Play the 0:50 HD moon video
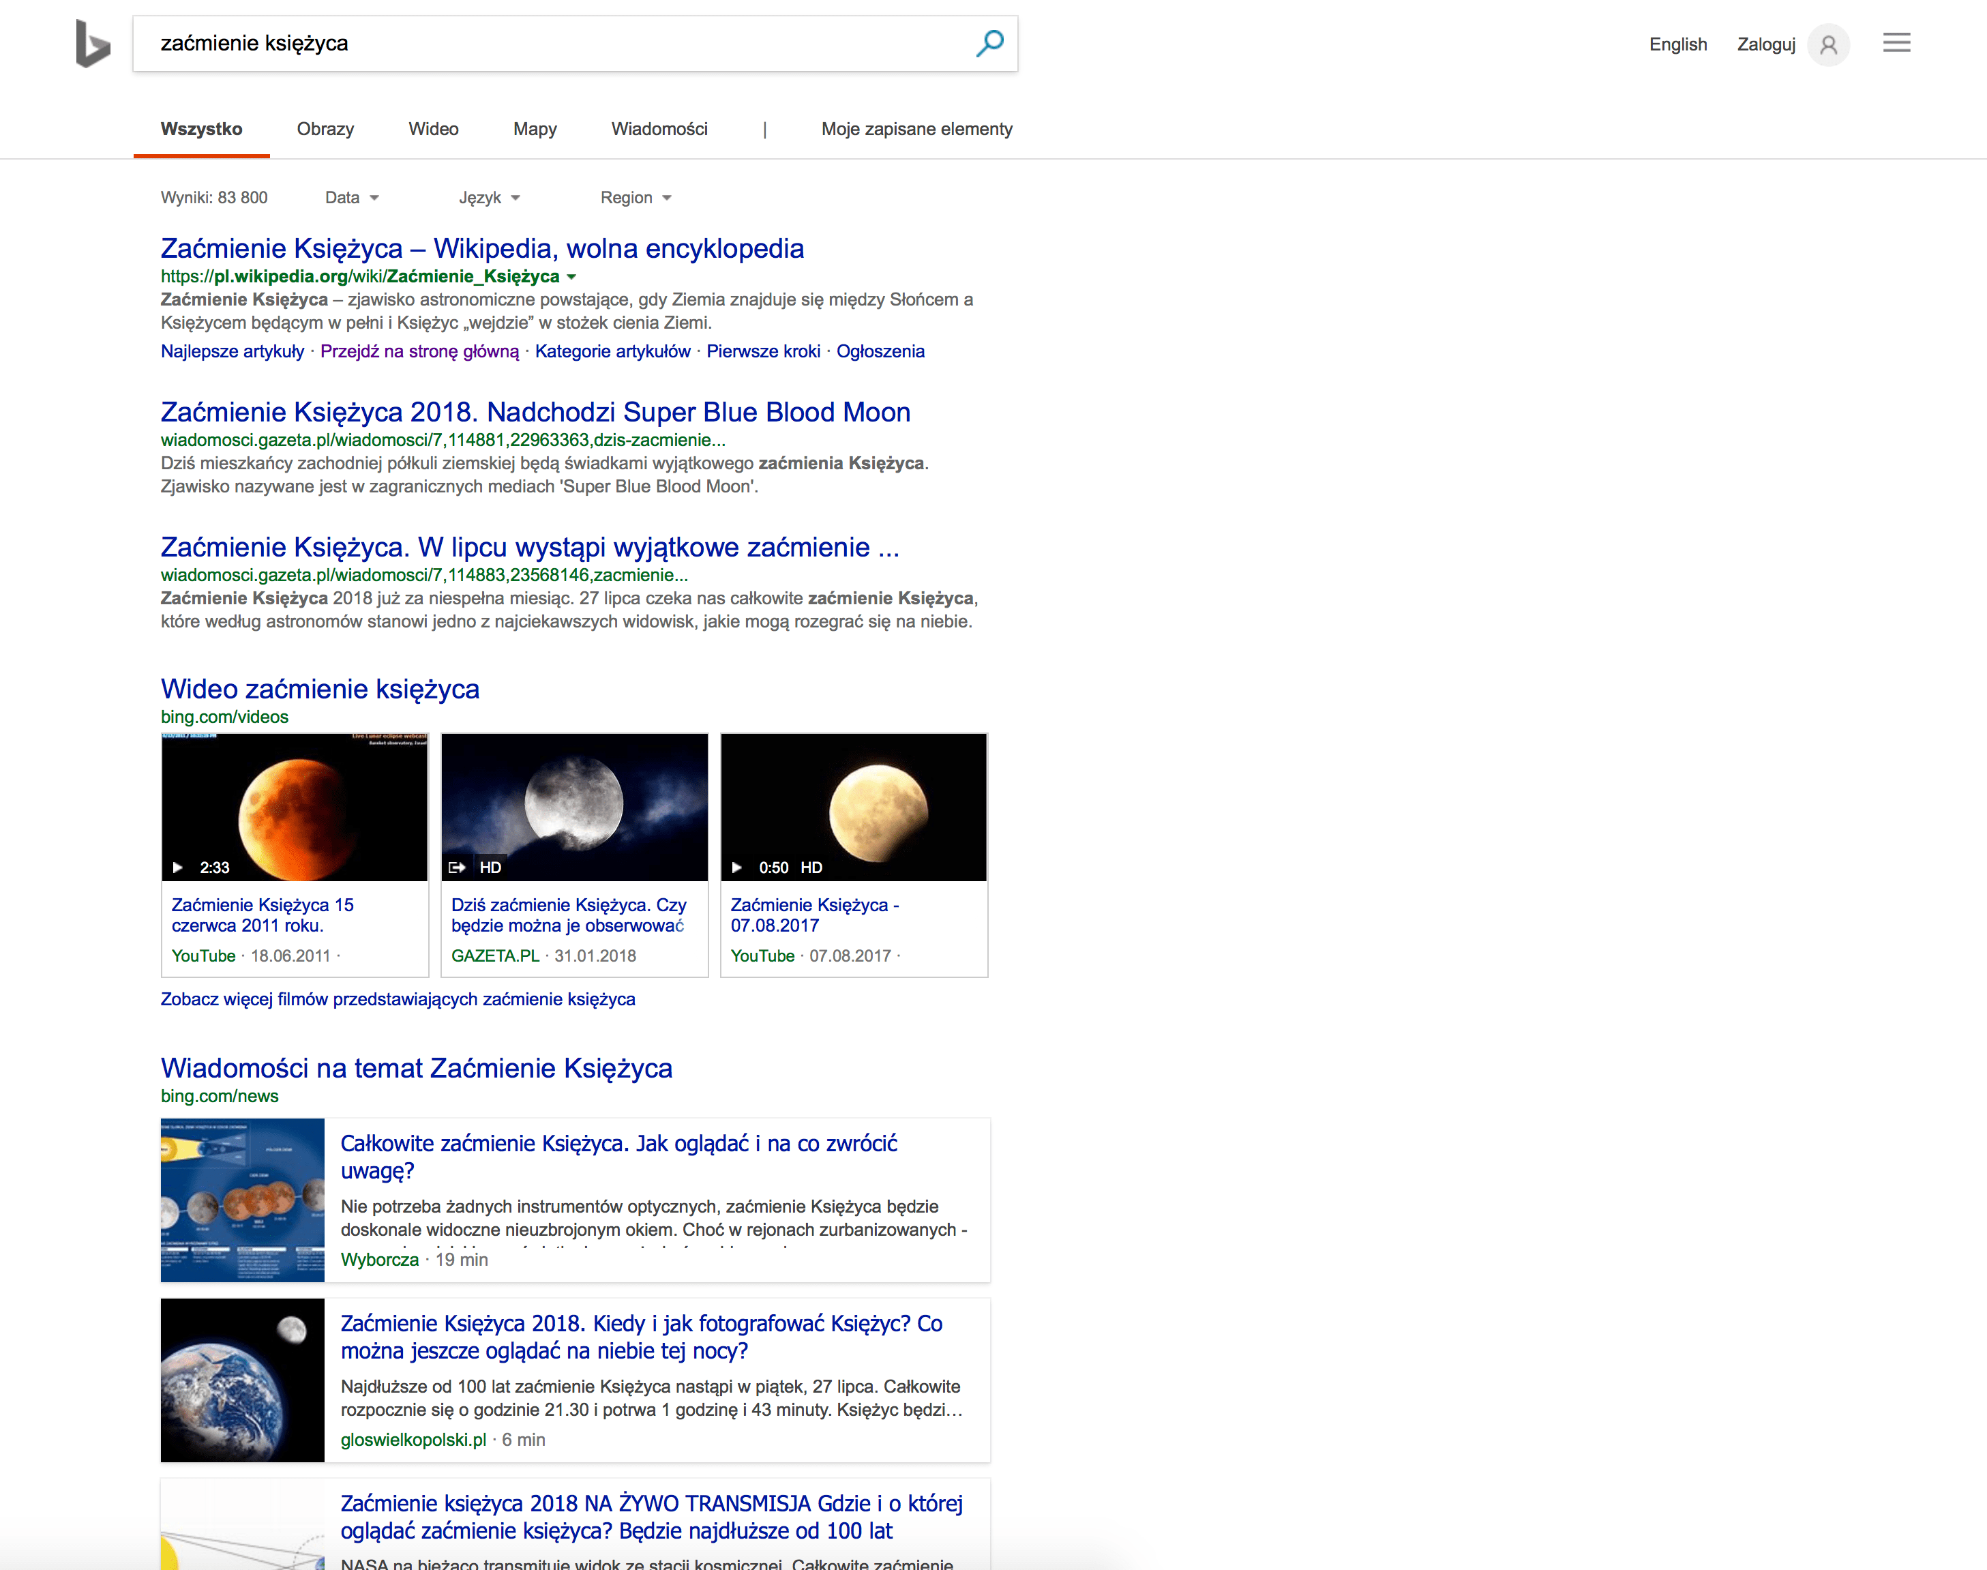Image resolution: width=1987 pixels, height=1570 pixels. (x=854, y=807)
